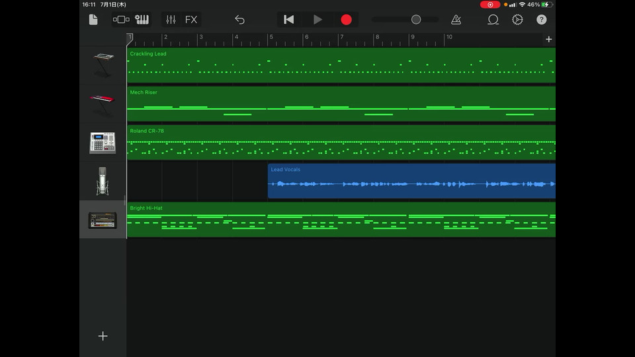Move playhead to bar 5 on ruler
The height and width of the screenshot is (357, 635).
pyautogui.click(x=271, y=37)
